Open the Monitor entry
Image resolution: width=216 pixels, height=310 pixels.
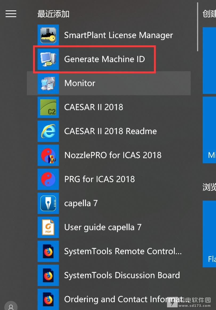coord(109,83)
